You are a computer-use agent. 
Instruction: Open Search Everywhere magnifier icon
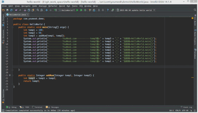coord(195,10)
